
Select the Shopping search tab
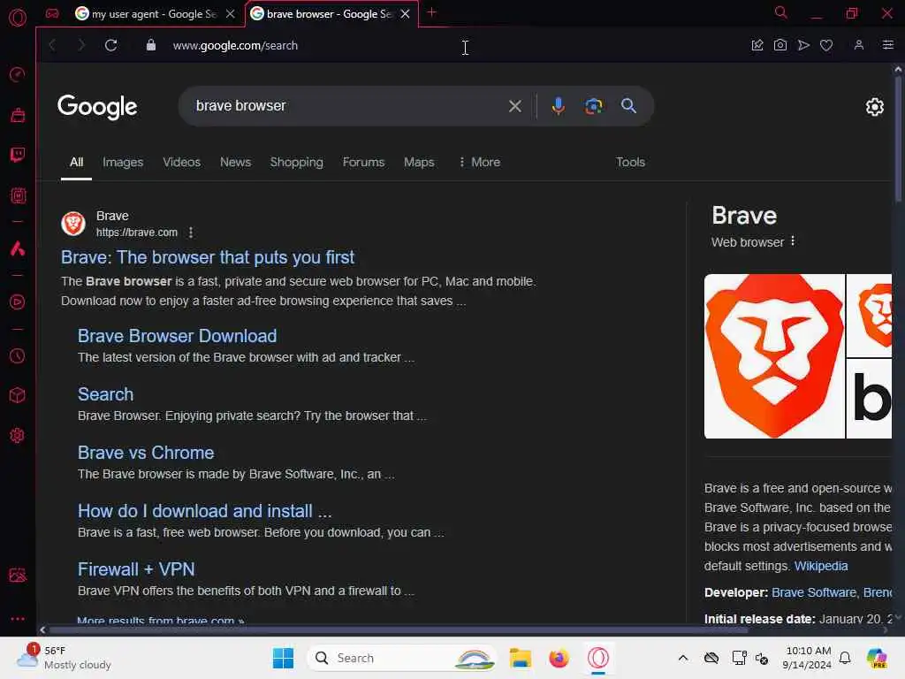tap(297, 163)
